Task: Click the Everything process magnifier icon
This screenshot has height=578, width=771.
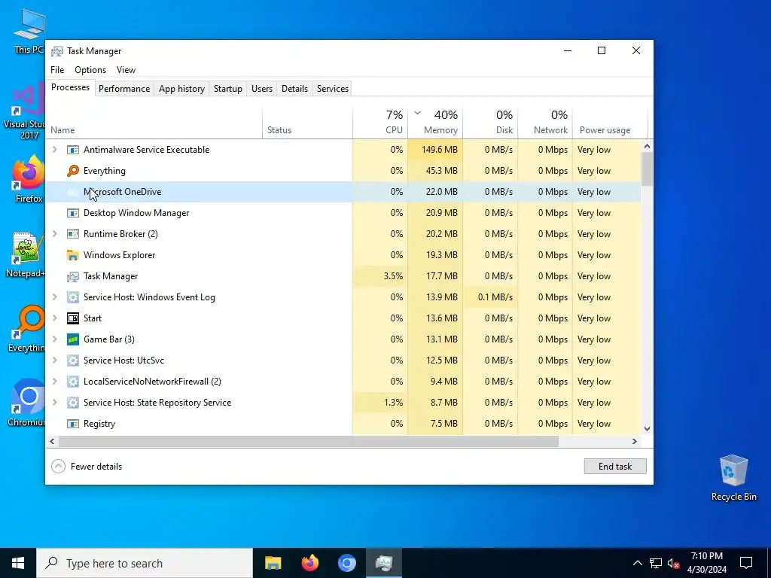Action: click(x=73, y=171)
